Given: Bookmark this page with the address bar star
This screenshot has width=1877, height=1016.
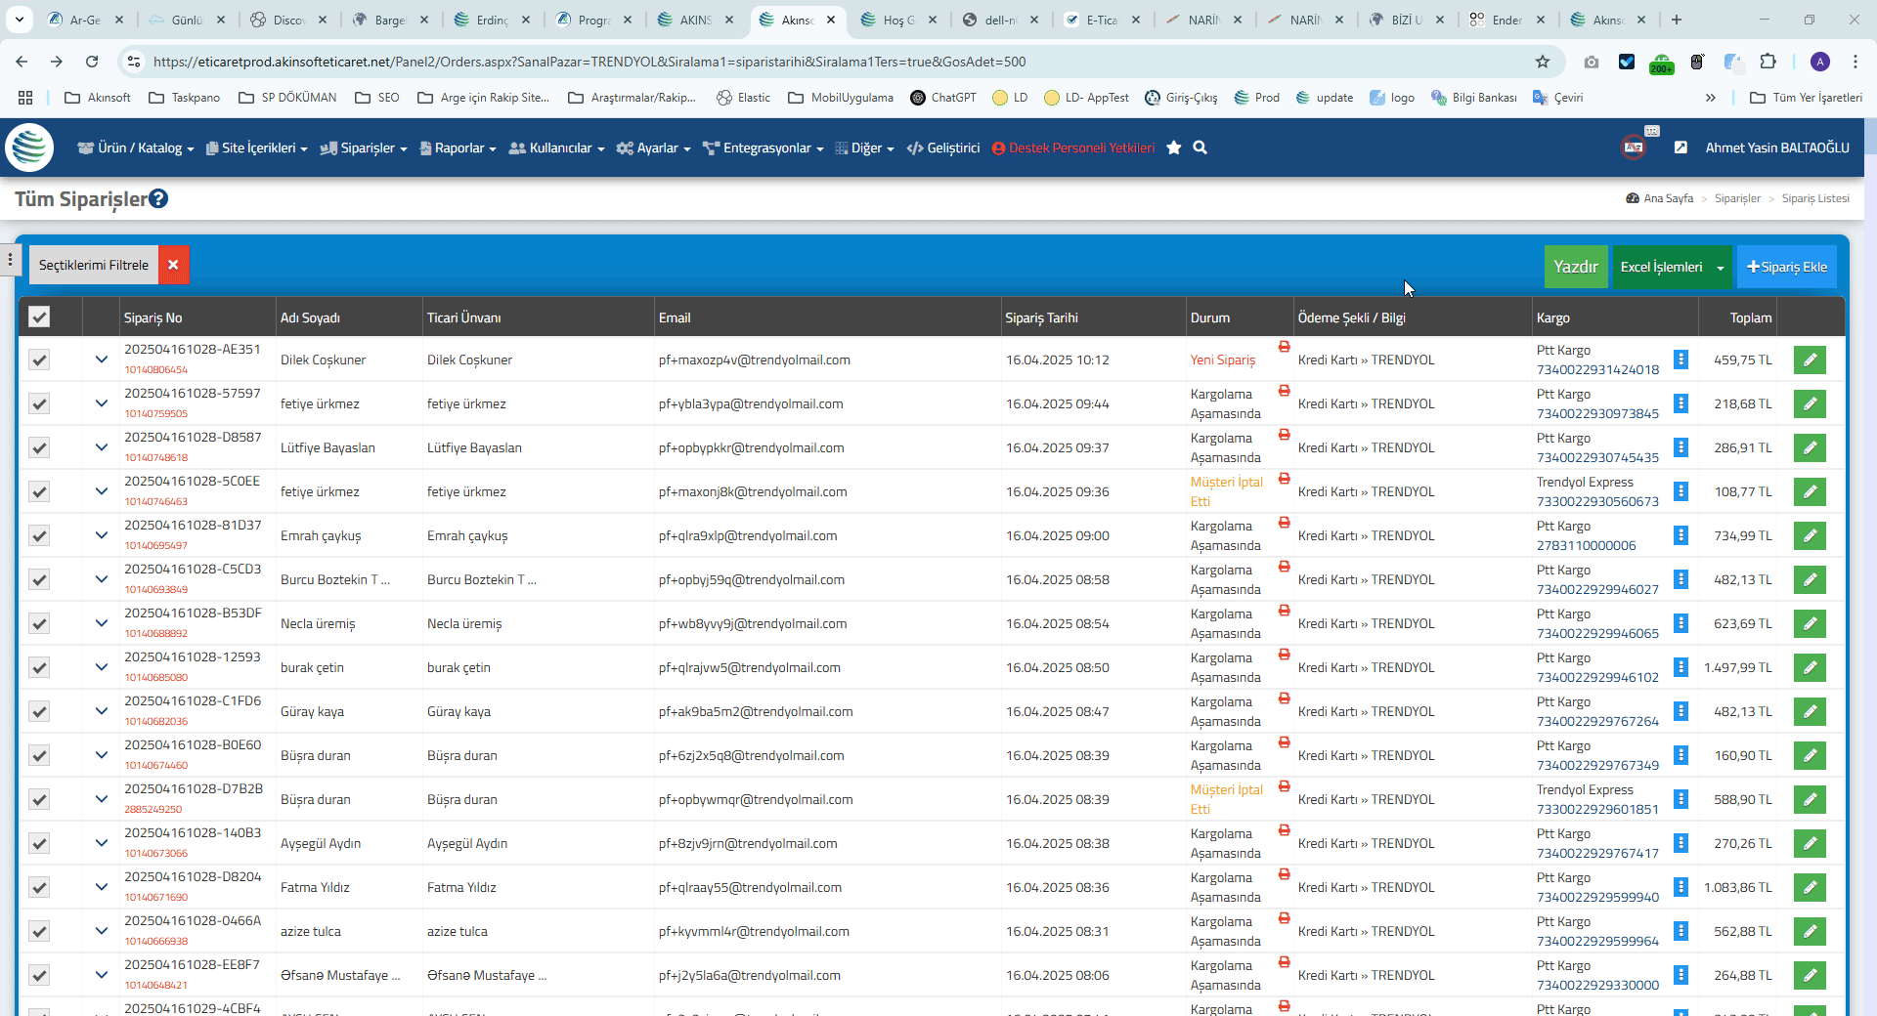Looking at the screenshot, I should [1543, 62].
